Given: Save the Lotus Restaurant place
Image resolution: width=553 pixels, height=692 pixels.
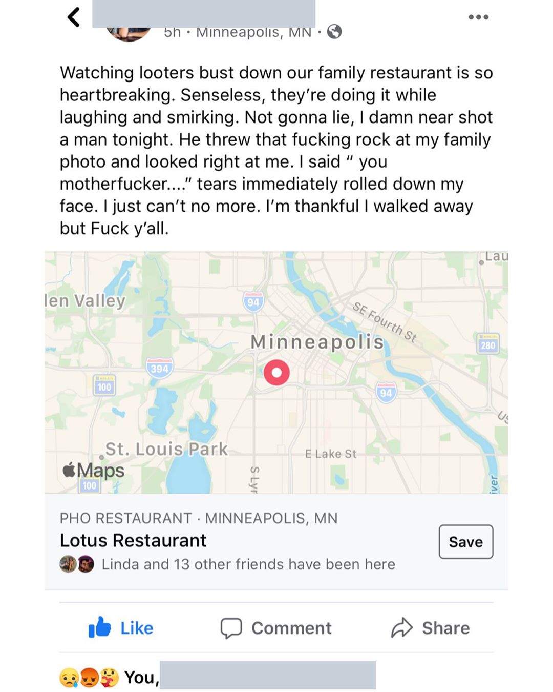Looking at the screenshot, I should (466, 542).
